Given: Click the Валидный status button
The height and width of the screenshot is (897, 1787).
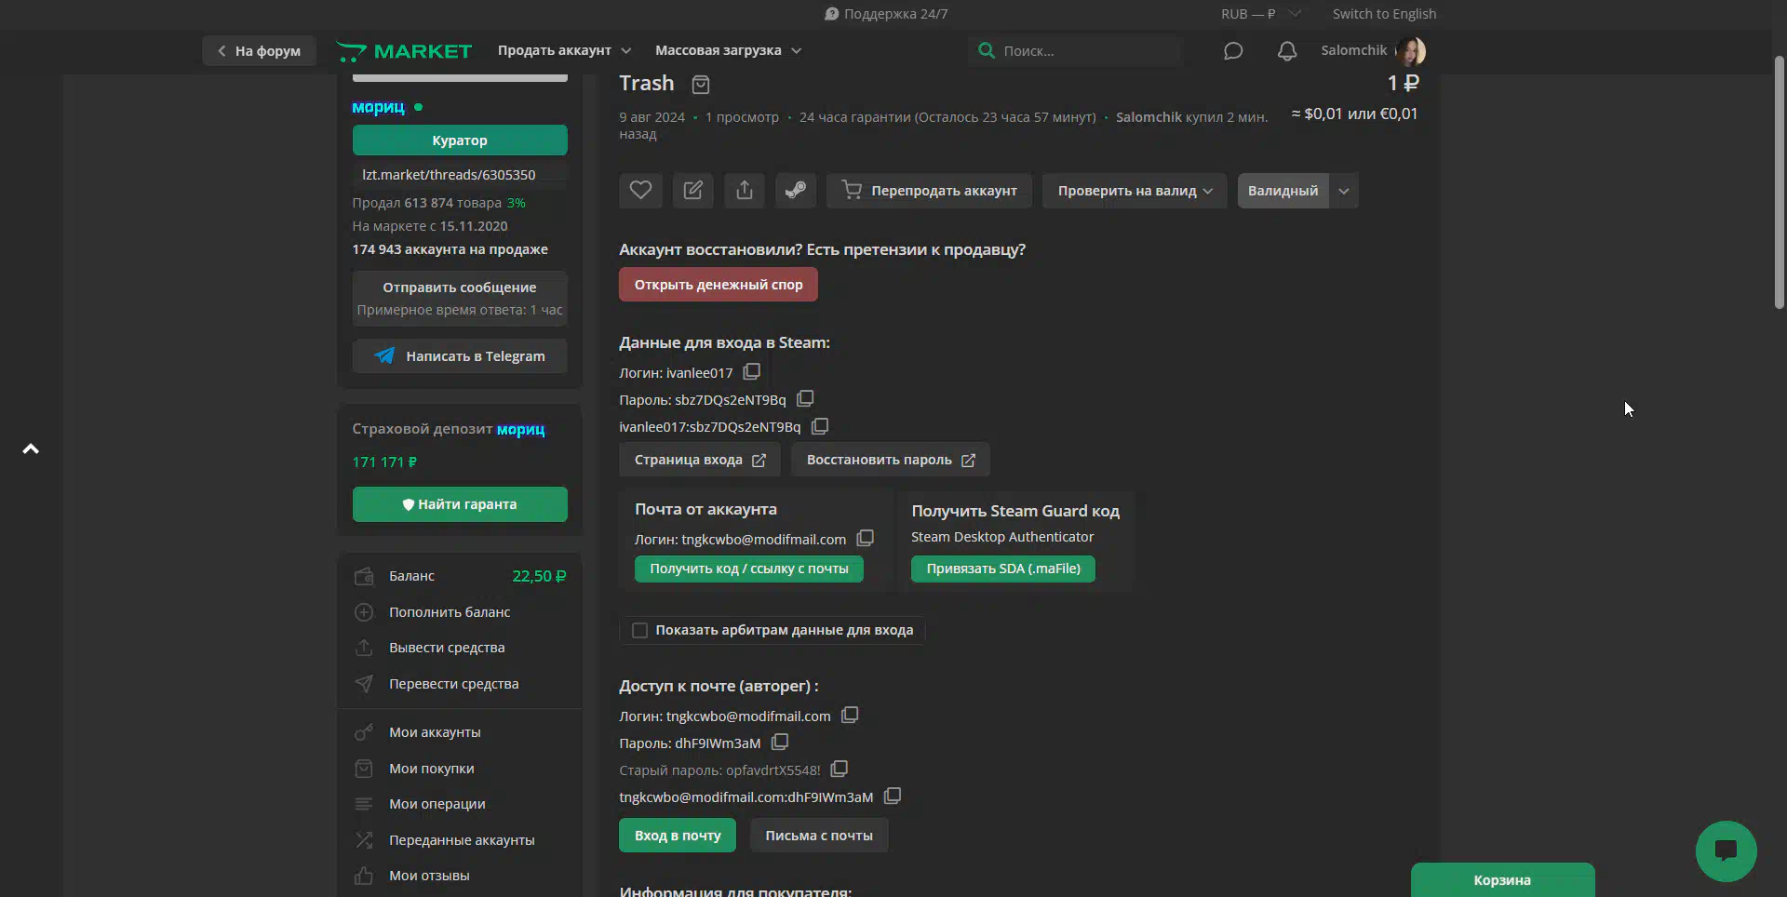Looking at the screenshot, I should 1283,190.
